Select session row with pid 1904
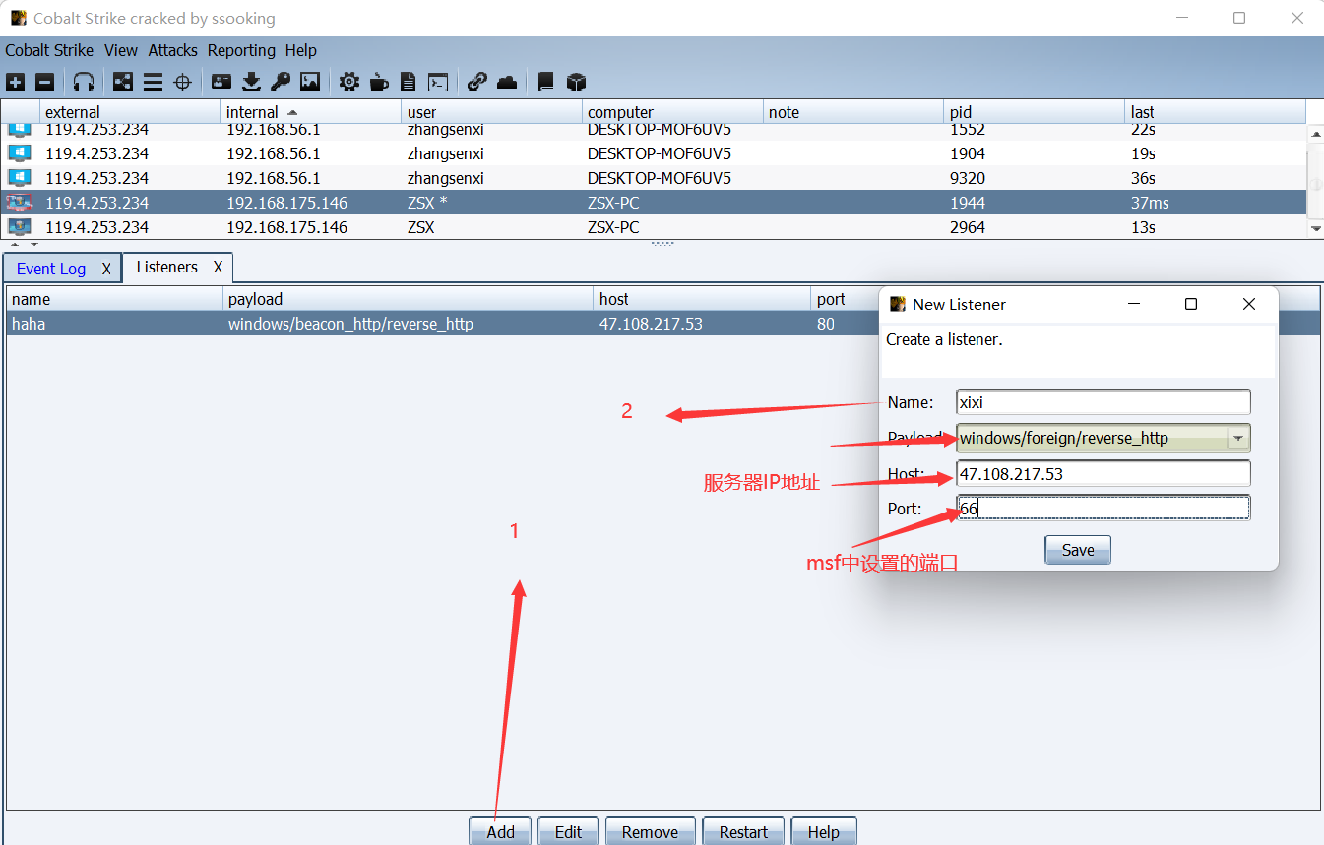Screen dimensions: 1324x845 pyautogui.click(x=654, y=153)
